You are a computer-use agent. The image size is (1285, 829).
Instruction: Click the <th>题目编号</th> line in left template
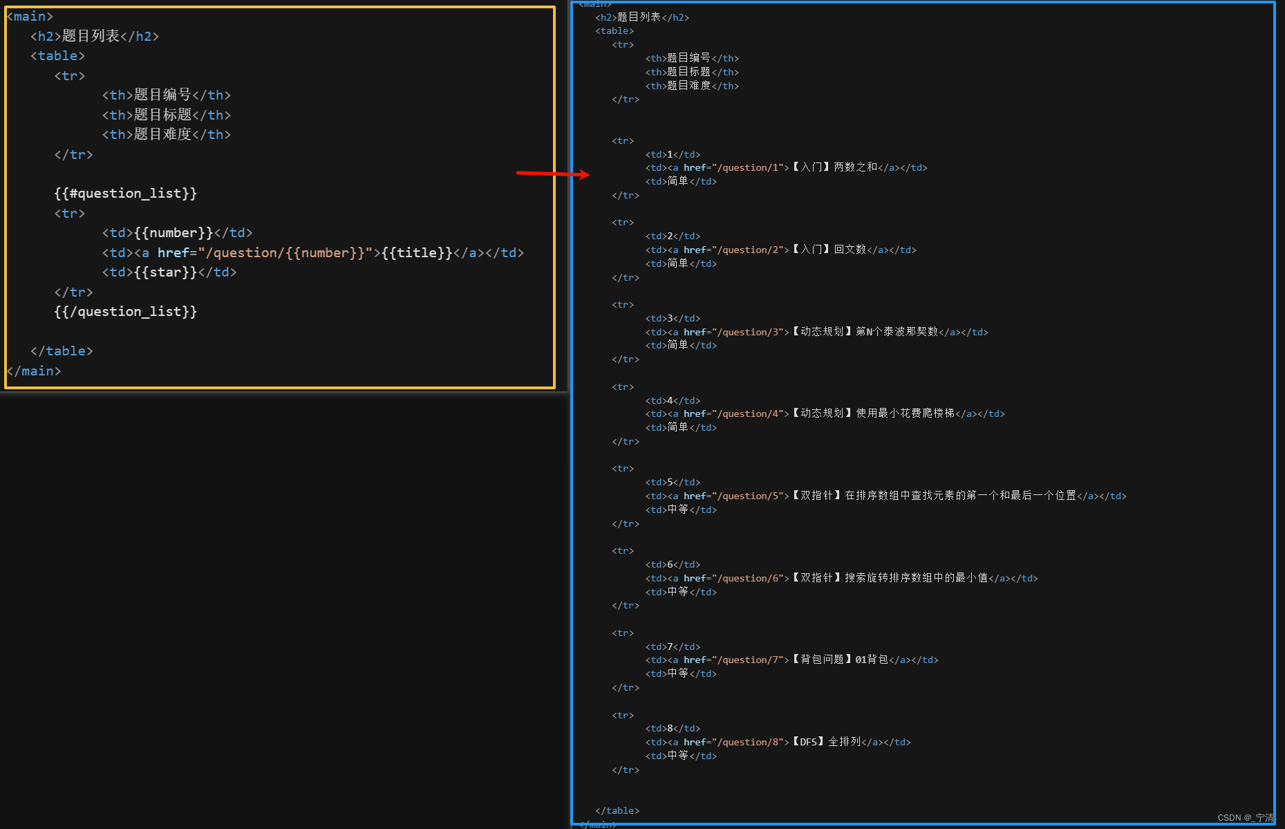(167, 95)
